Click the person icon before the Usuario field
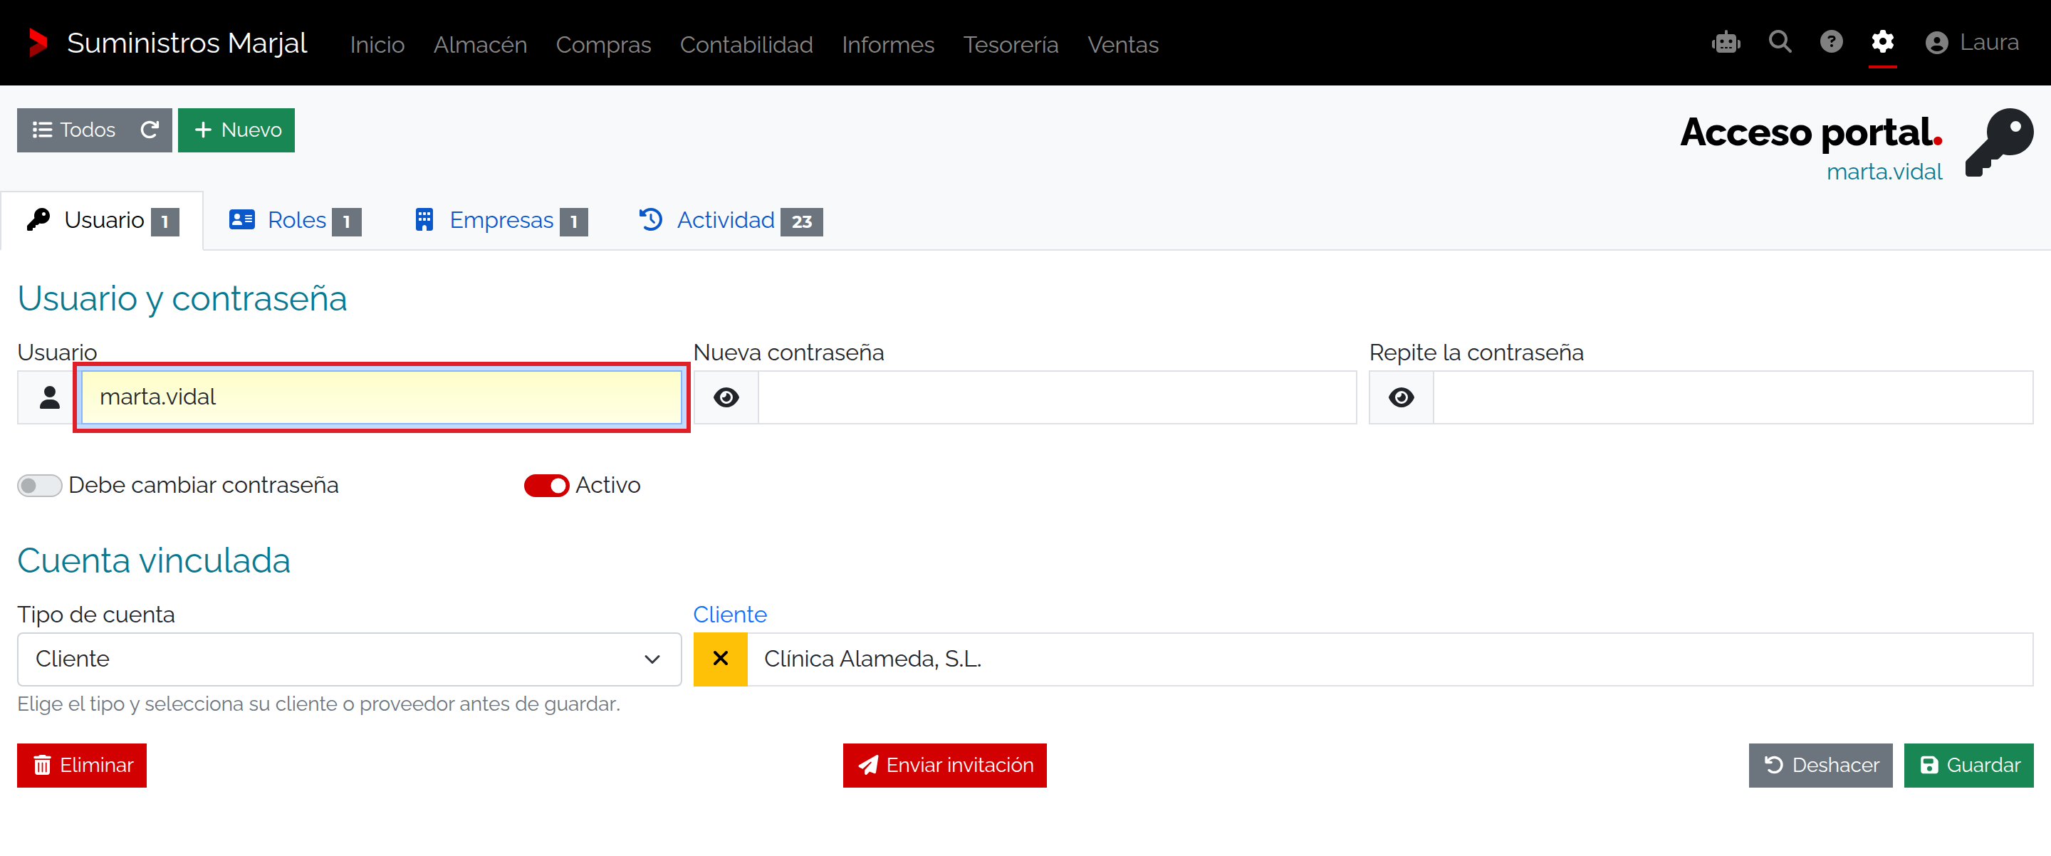Screen dimensions: 2051x856 click(x=49, y=397)
